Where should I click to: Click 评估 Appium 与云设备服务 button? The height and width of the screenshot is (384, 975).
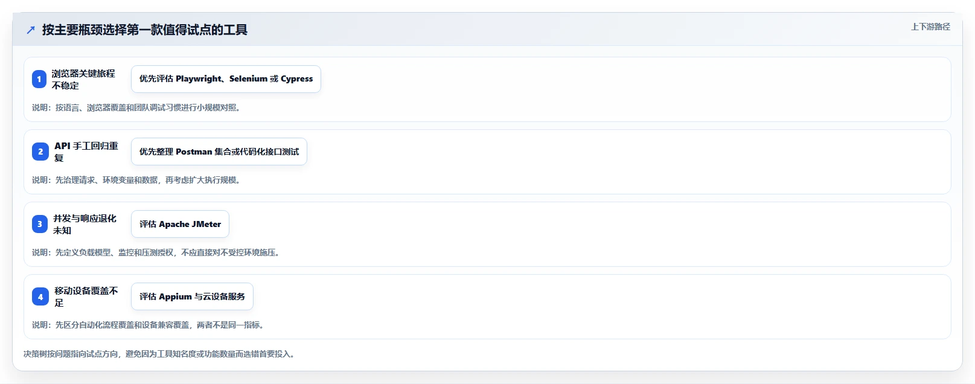coord(192,296)
